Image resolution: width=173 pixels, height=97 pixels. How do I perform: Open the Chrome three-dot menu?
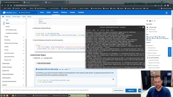(x=171, y=5)
